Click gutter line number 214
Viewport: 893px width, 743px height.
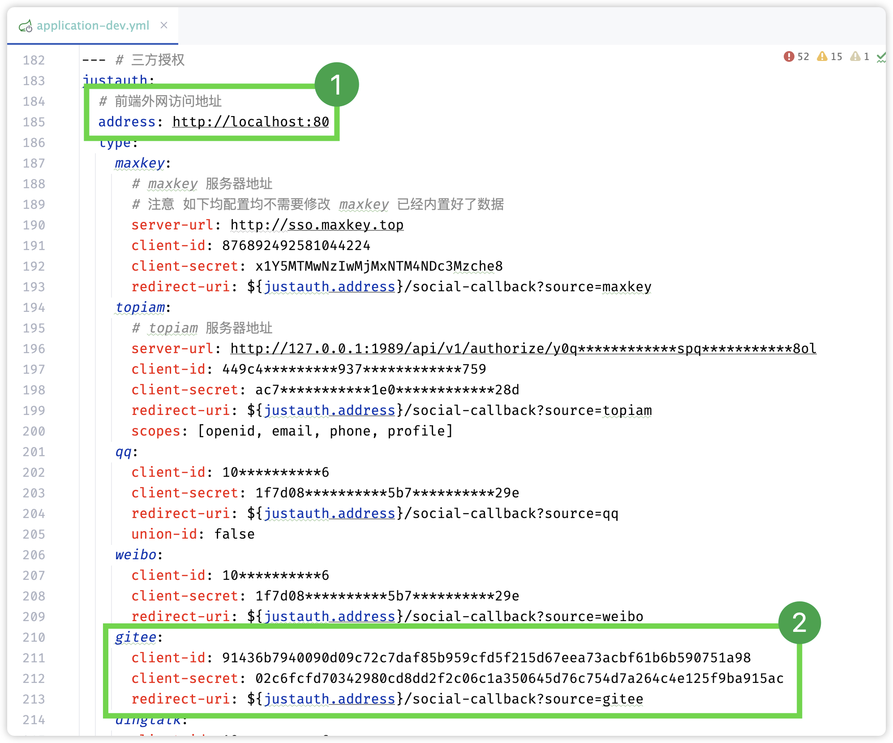pos(34,720)
